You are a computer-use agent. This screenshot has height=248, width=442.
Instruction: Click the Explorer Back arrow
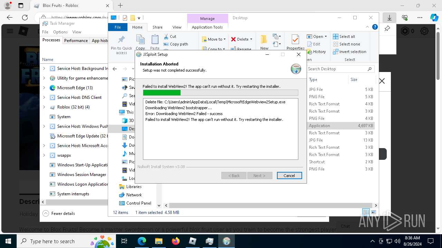(x=115, y=69)
